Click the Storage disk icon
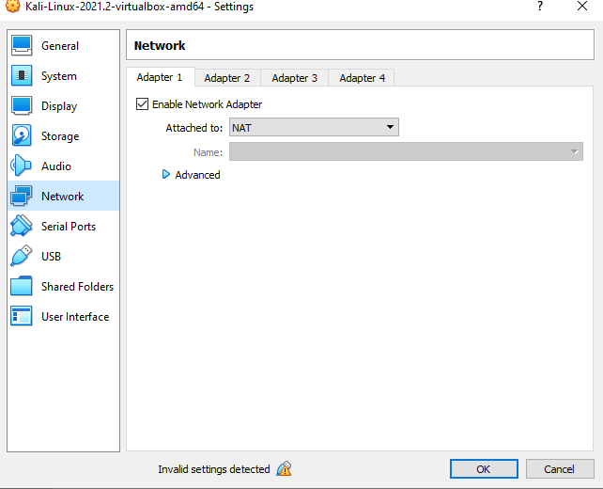 point(22,136)
